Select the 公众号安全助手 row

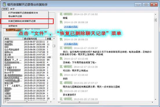(28, 50)
